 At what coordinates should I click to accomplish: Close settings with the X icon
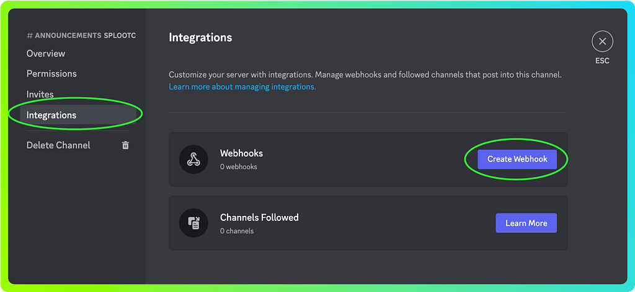(602, 42)
